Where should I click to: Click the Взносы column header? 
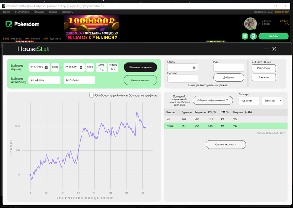pyautogui.click(x=171, y=112)
